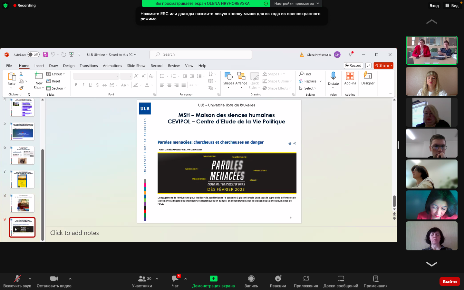
Task: Open view settings (Настройки просмотра) dropdown
Action: 296,4
